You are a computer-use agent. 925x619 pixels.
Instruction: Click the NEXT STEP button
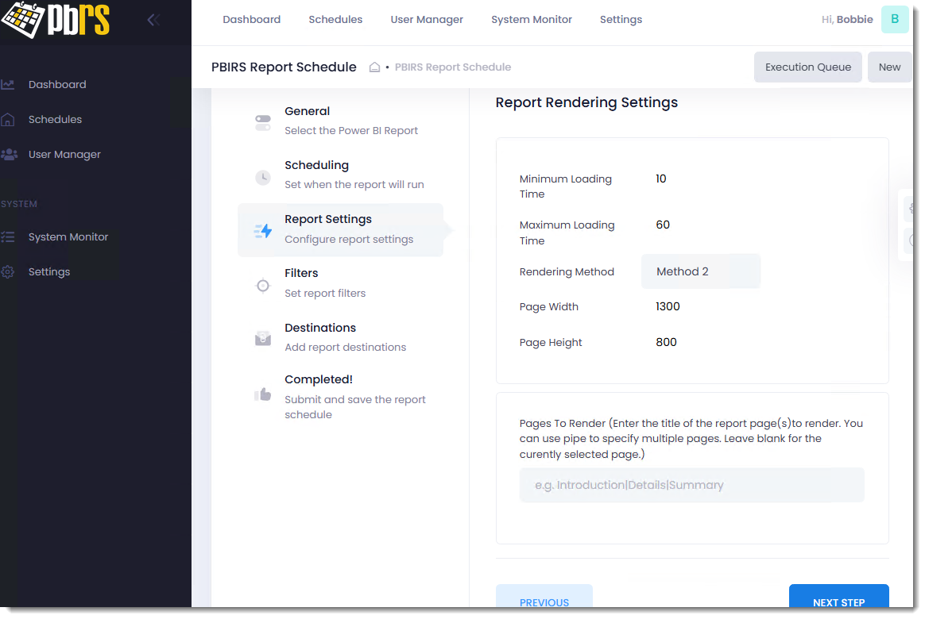click(x=838, y=602)
